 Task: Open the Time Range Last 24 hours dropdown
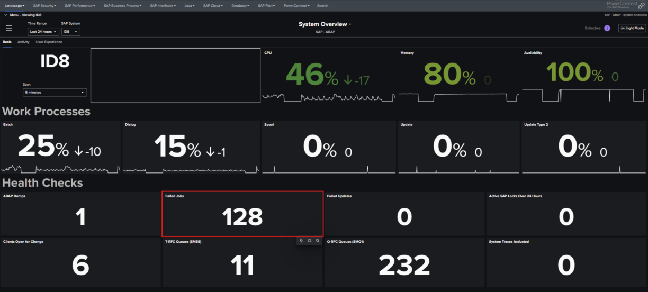point(43,32)
